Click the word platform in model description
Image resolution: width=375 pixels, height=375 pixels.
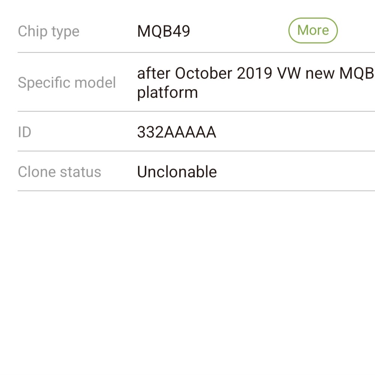(x=167, y=92)
